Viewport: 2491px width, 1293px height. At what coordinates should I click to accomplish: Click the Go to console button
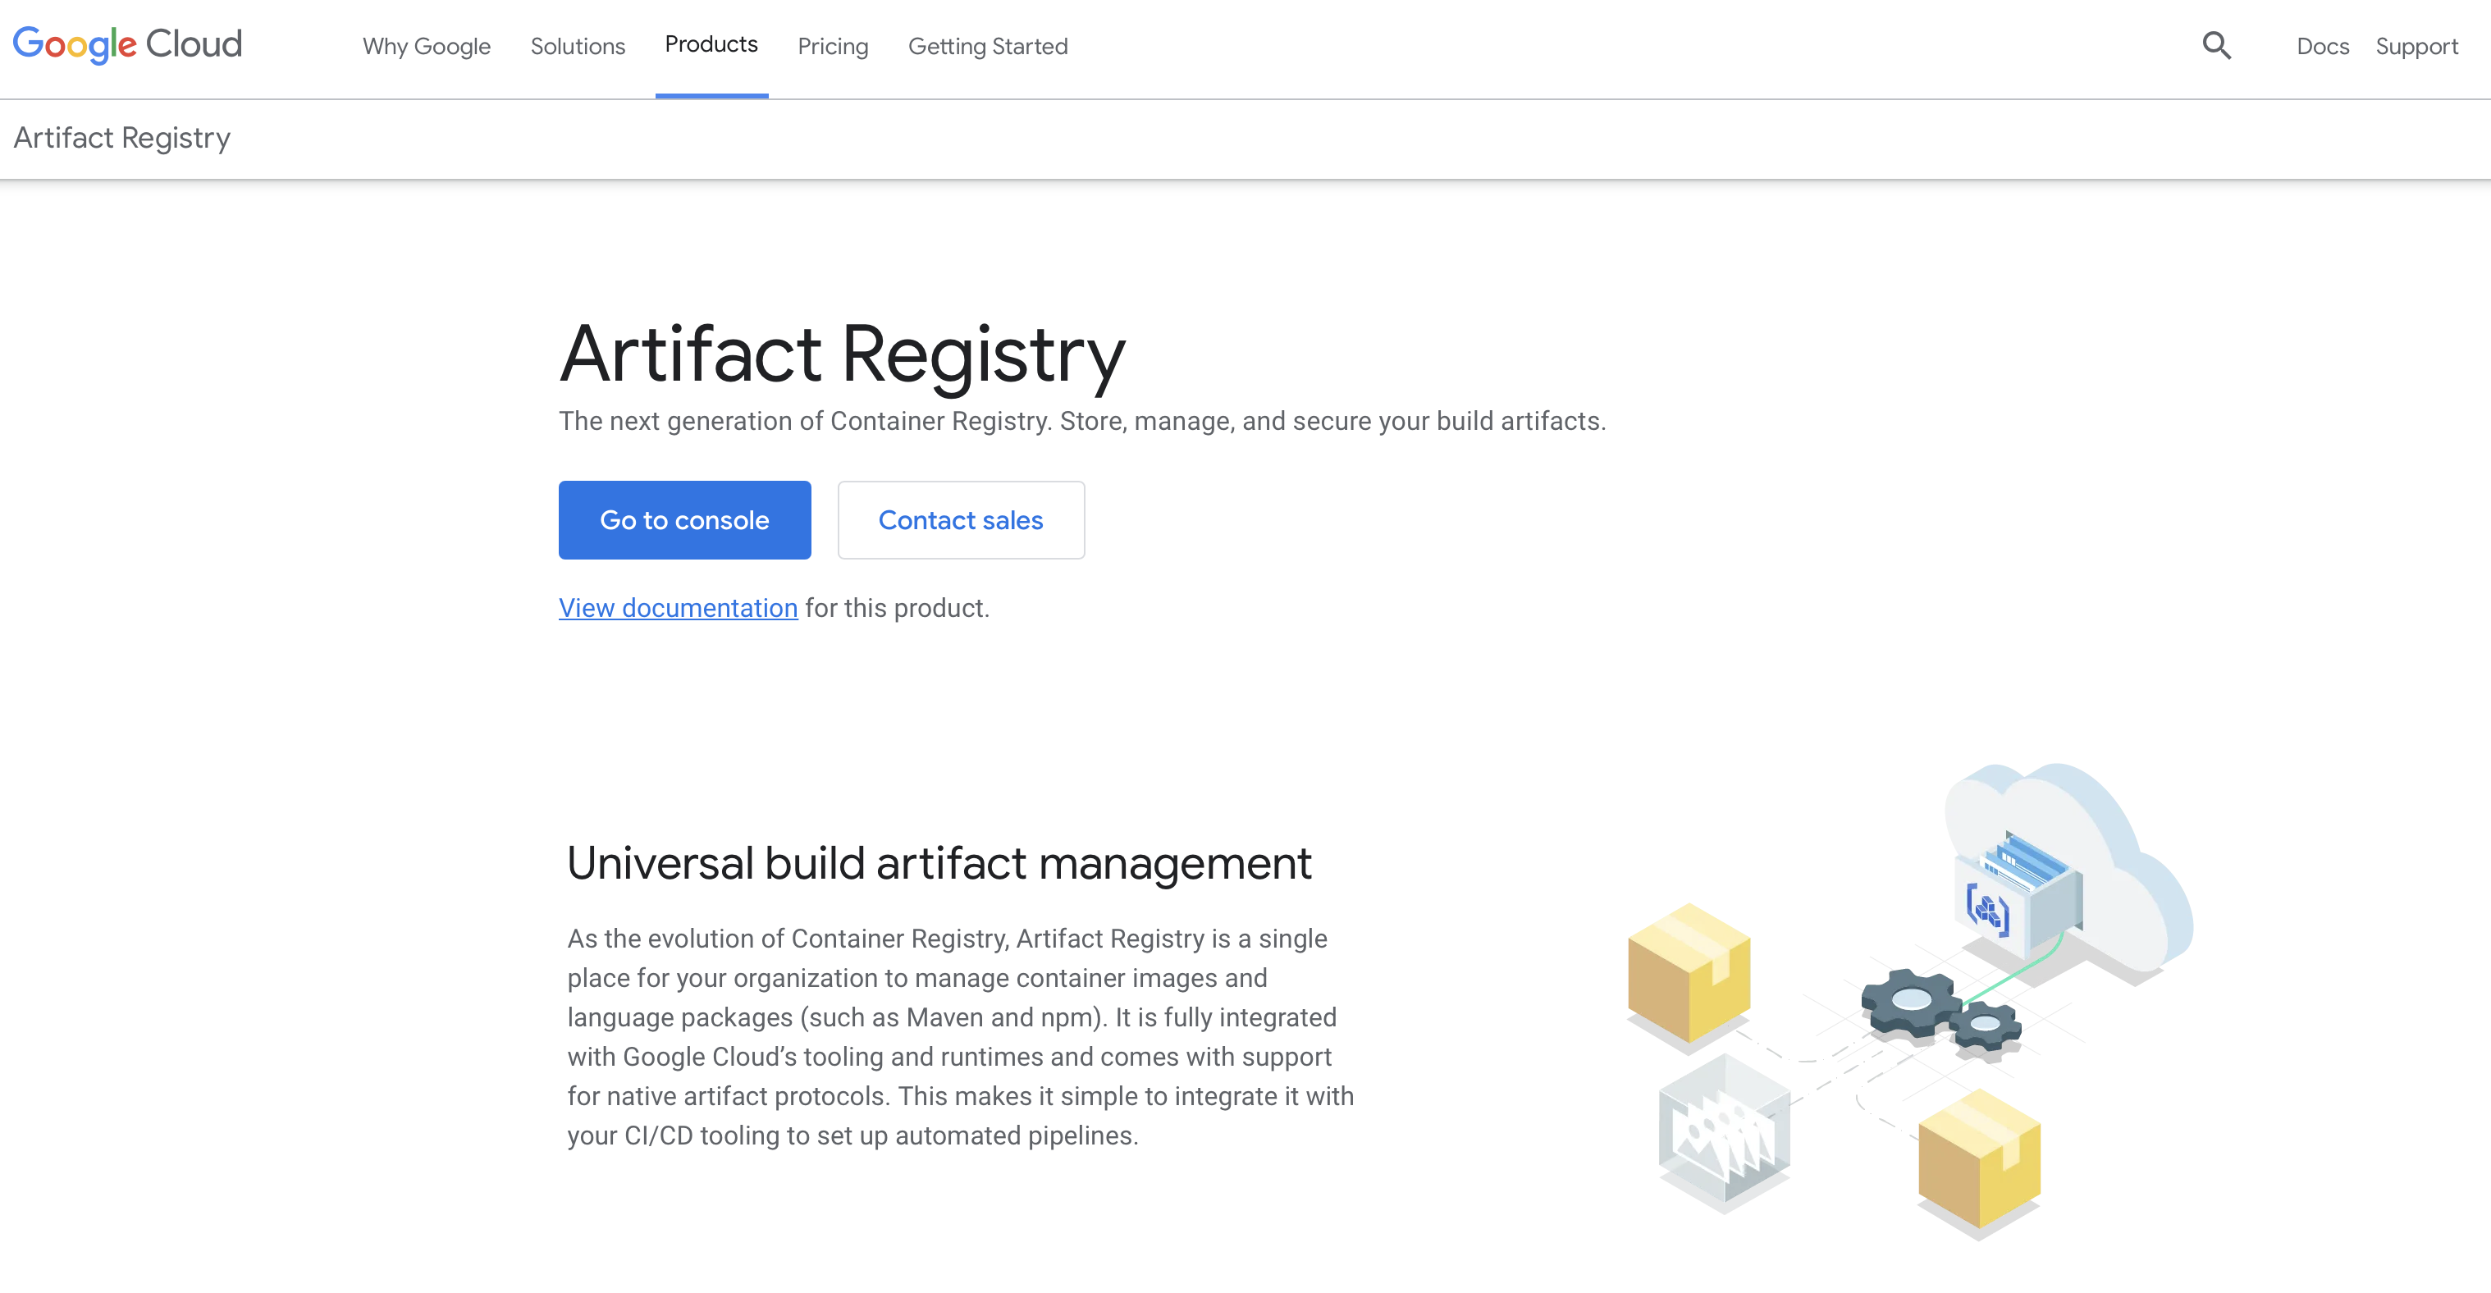pos(684,520)
